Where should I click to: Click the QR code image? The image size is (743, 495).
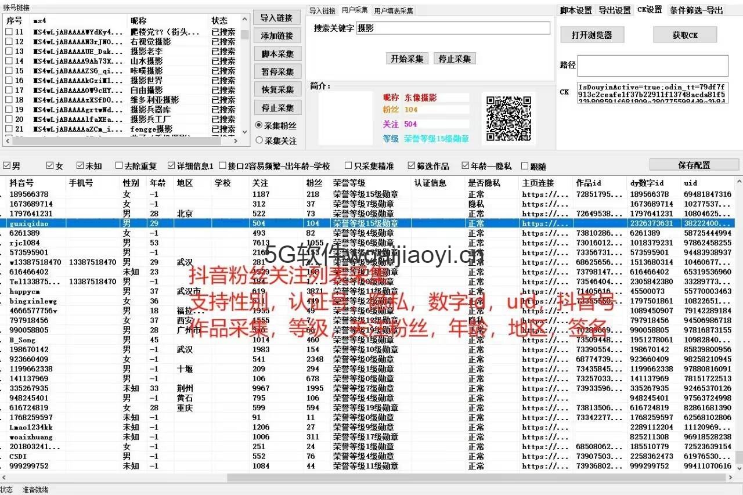[508, 118]
